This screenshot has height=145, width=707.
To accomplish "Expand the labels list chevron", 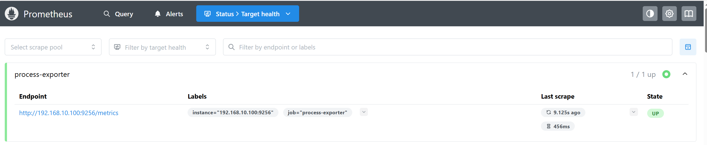I will (x=364, y=112).
